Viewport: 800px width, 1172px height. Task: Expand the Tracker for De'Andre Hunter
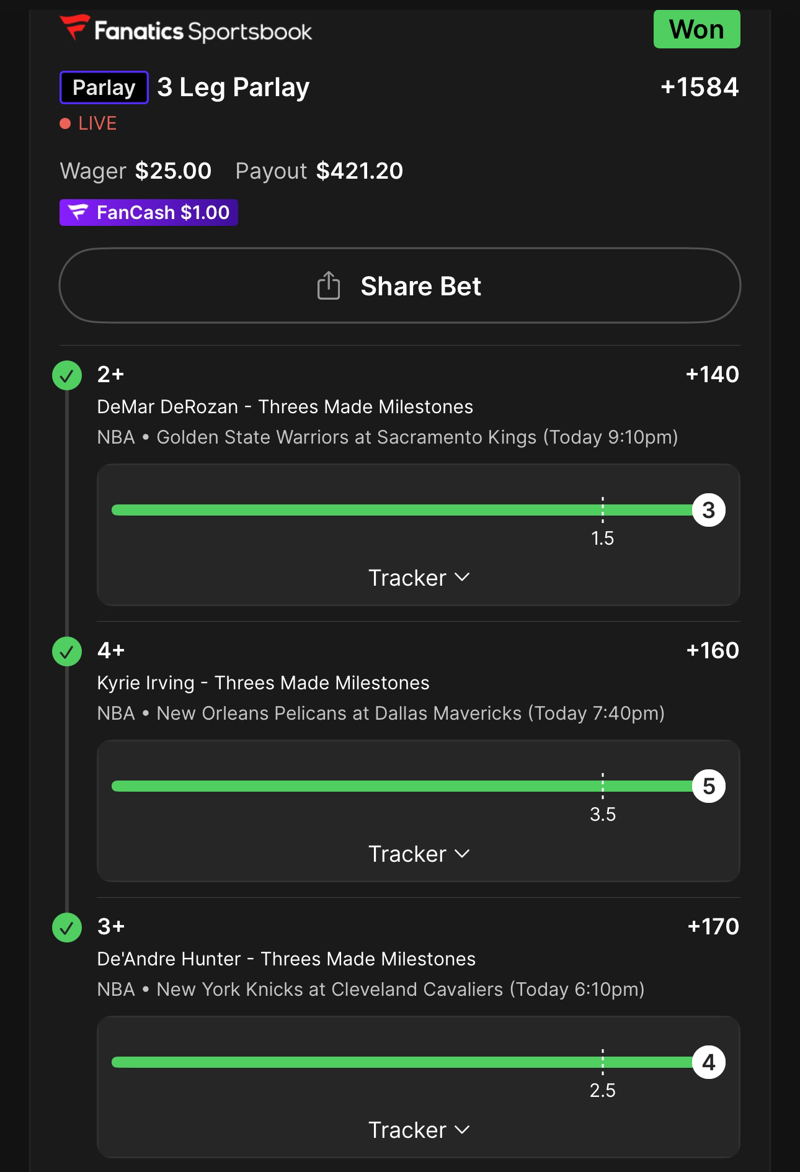(419, 1130)
